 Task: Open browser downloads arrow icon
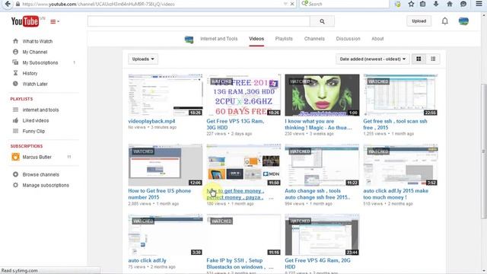point(436,4)
